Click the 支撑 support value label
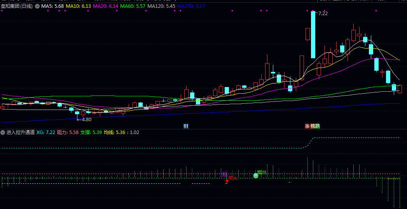 click(91, 132)
